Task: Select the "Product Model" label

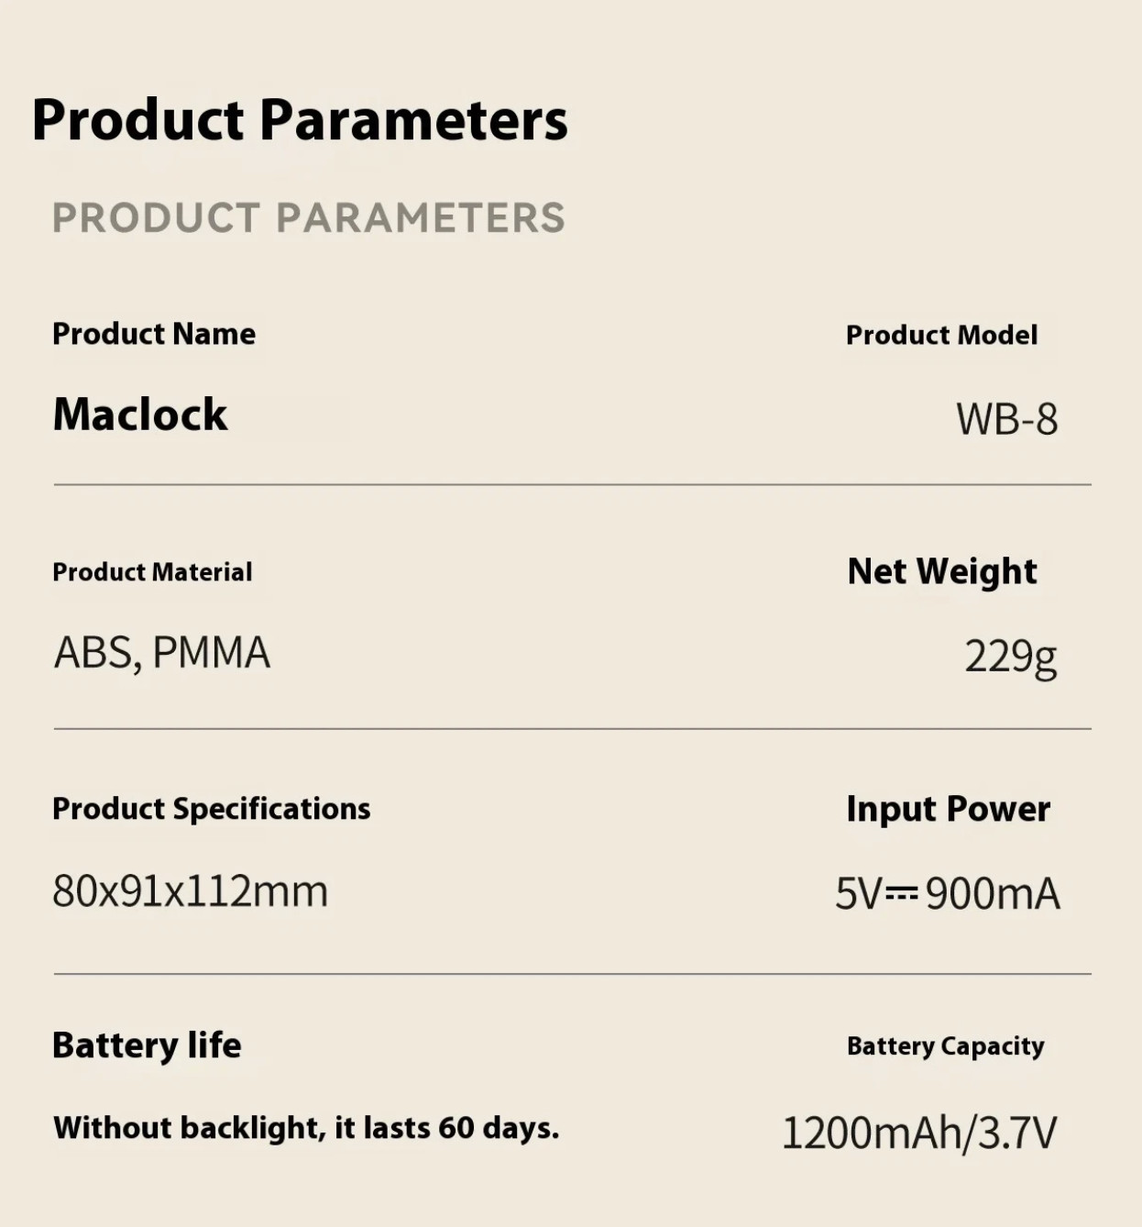Action: point(941,336)
